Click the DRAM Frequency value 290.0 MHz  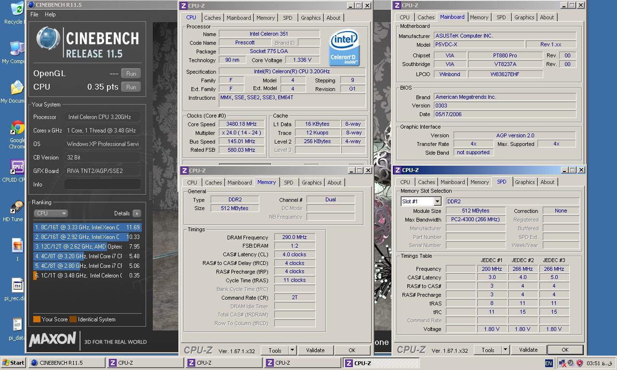pyautogui.click(x=295, y=237)
